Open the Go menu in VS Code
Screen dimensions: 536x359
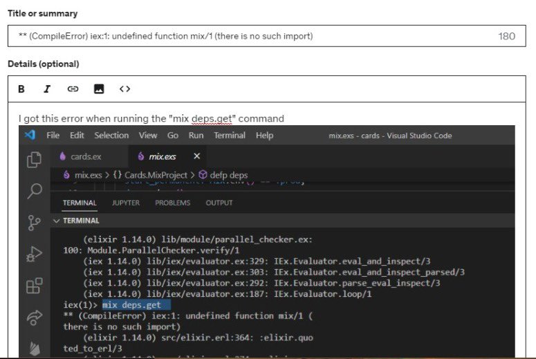pyautogui.click(x=173, y=136)
